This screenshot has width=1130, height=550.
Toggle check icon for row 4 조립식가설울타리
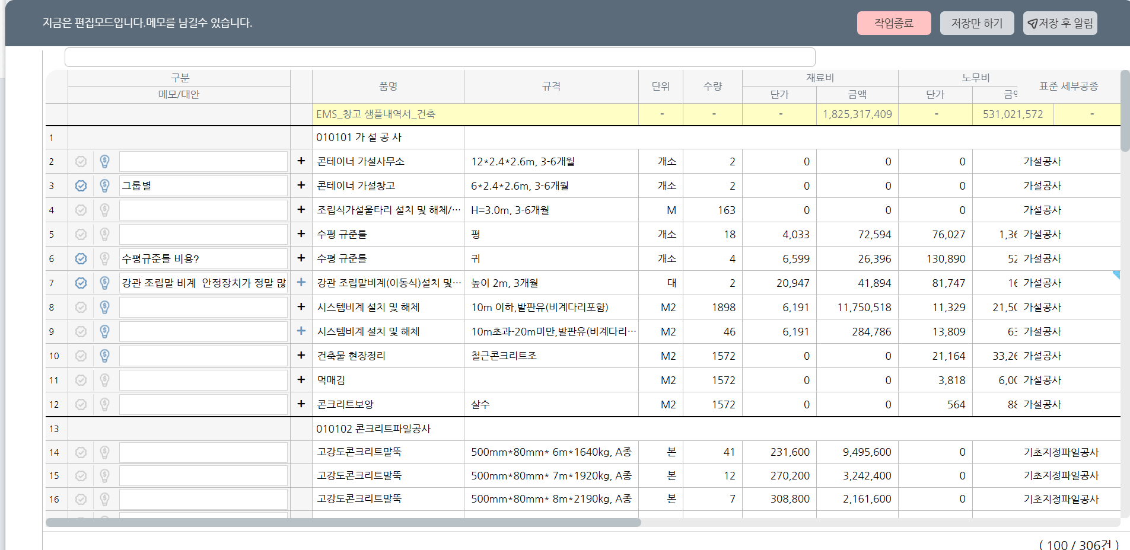[81, 210]
